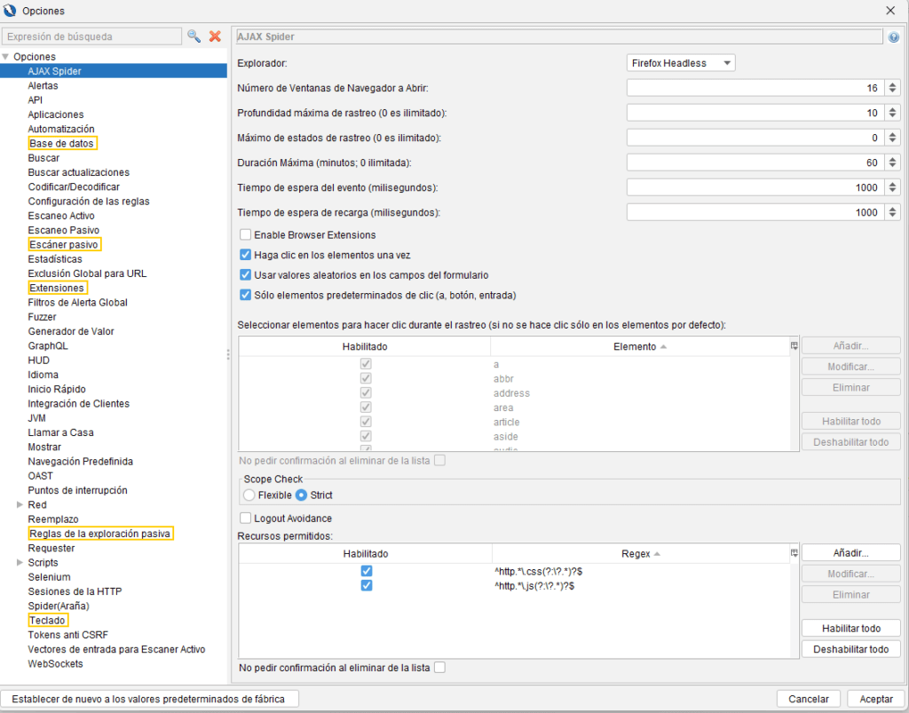Click the magnifying glass search icon
Screen dimensions: 909x713
coord(194,36)
